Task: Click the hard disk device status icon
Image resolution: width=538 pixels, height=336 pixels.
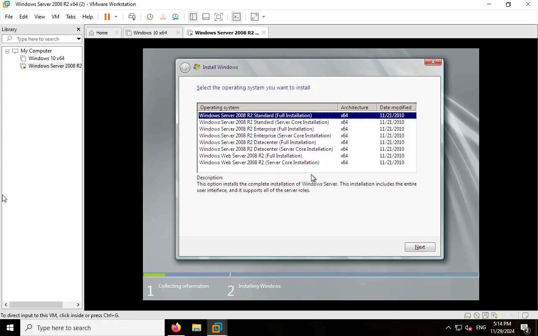Action: pyautogui.click(x=467, y=315)
